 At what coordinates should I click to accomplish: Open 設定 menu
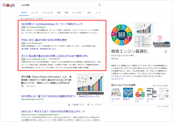pos(89,13)
